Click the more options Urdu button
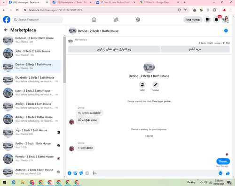The width and height of the screenshot is (235, 186). 195,49
